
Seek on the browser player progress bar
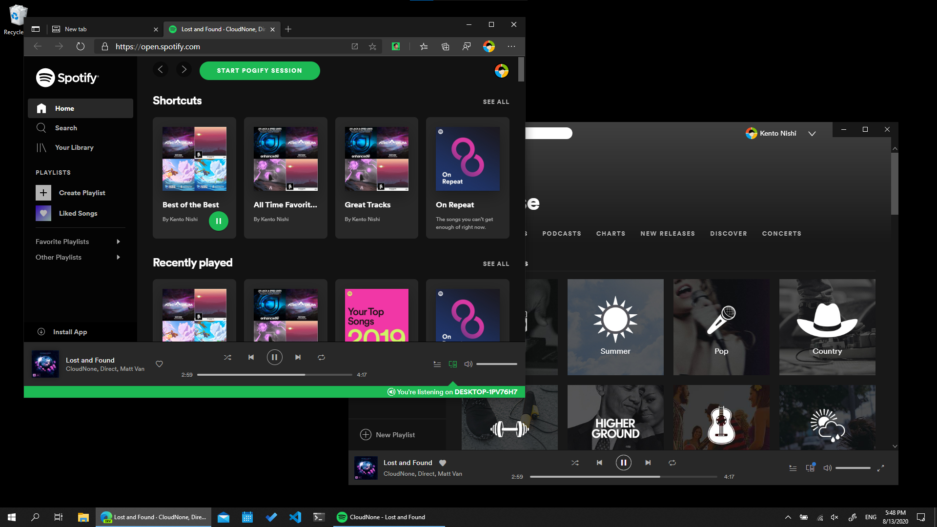[x=274, y=375]
